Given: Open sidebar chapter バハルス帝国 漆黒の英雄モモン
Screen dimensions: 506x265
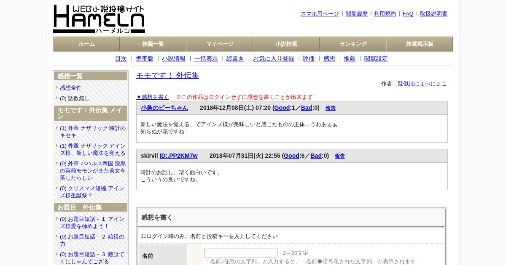Looking at the screenshot, I should coord(93,170).
